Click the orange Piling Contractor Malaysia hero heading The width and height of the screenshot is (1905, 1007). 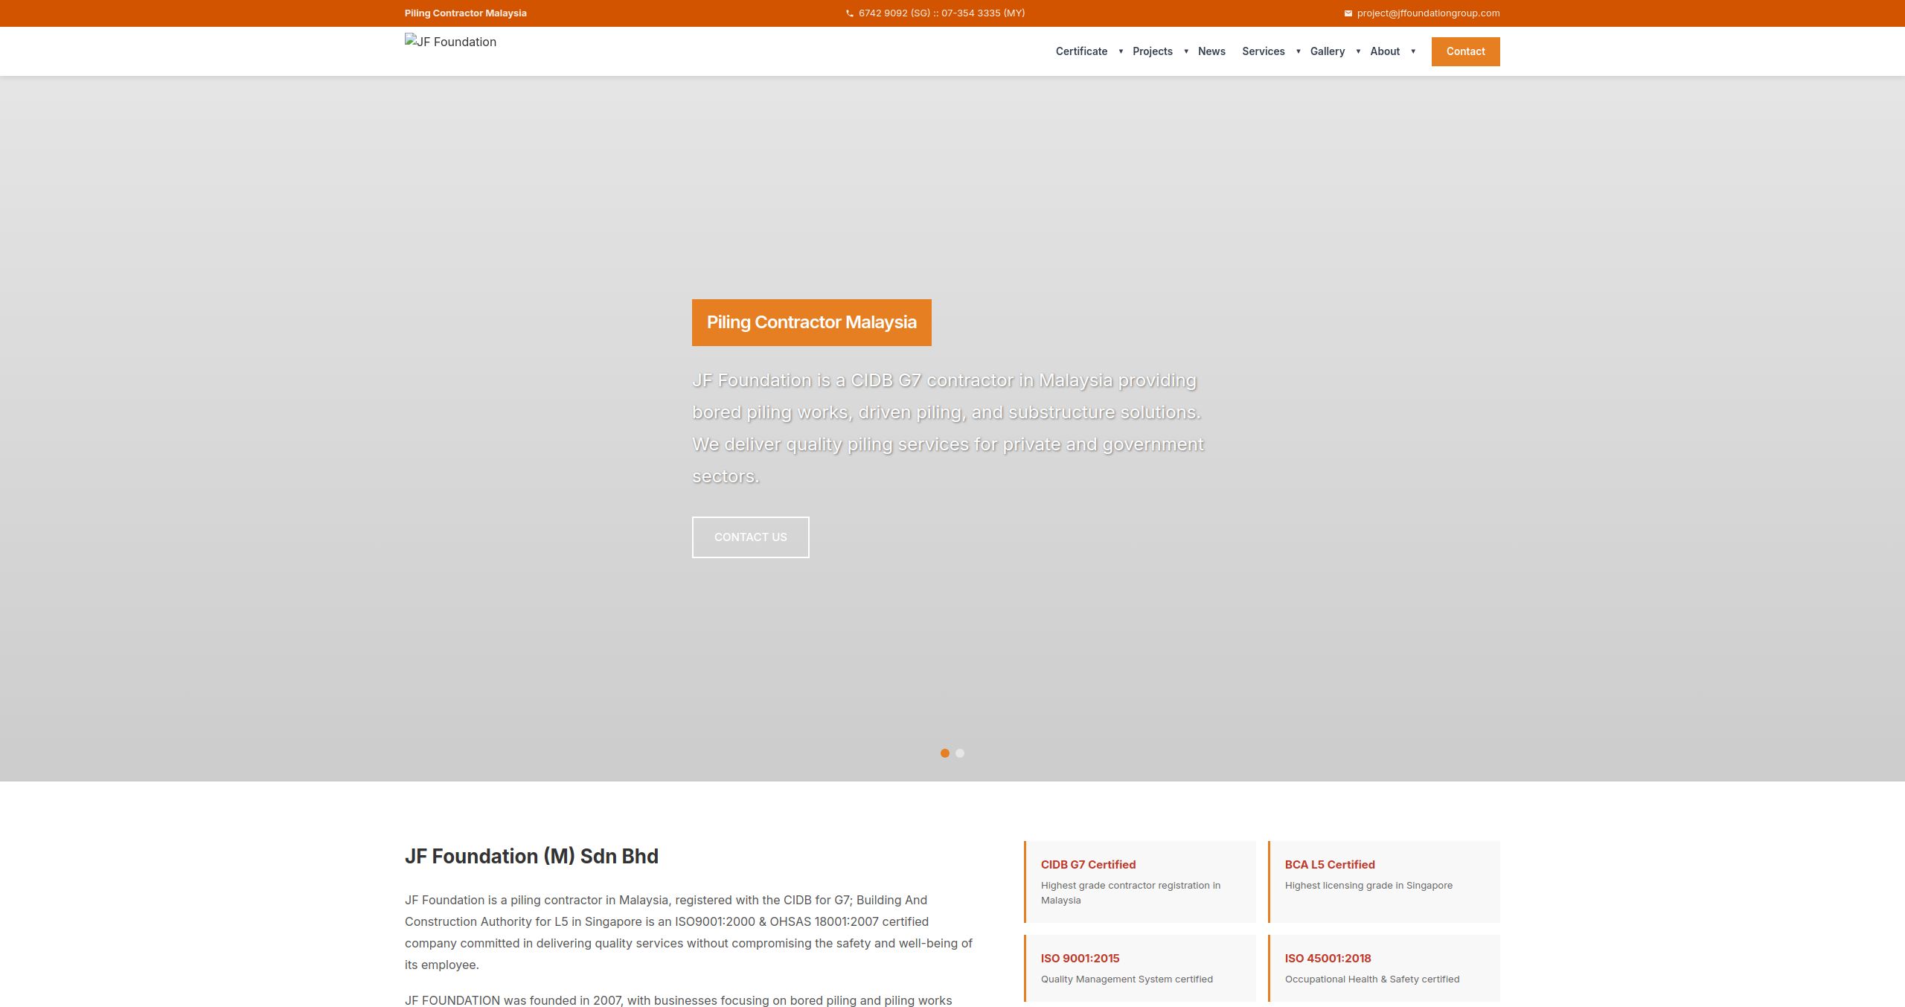pyautogui.click(x=812, y=322)
